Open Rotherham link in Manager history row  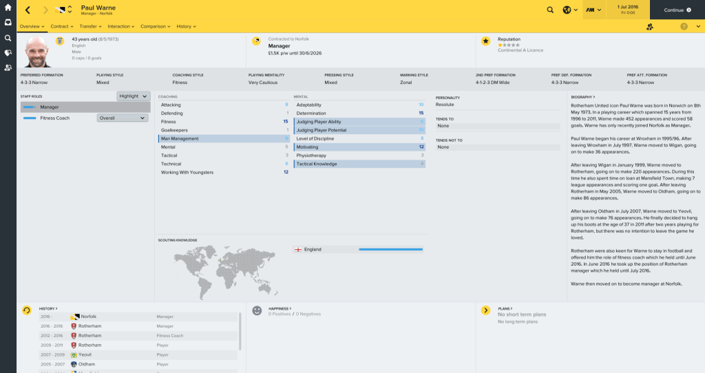pyautogui.click(x=90, y=326)
